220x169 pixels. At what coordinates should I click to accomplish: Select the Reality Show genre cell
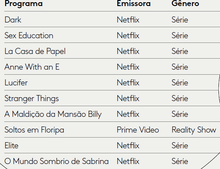(x=194, y=130)
